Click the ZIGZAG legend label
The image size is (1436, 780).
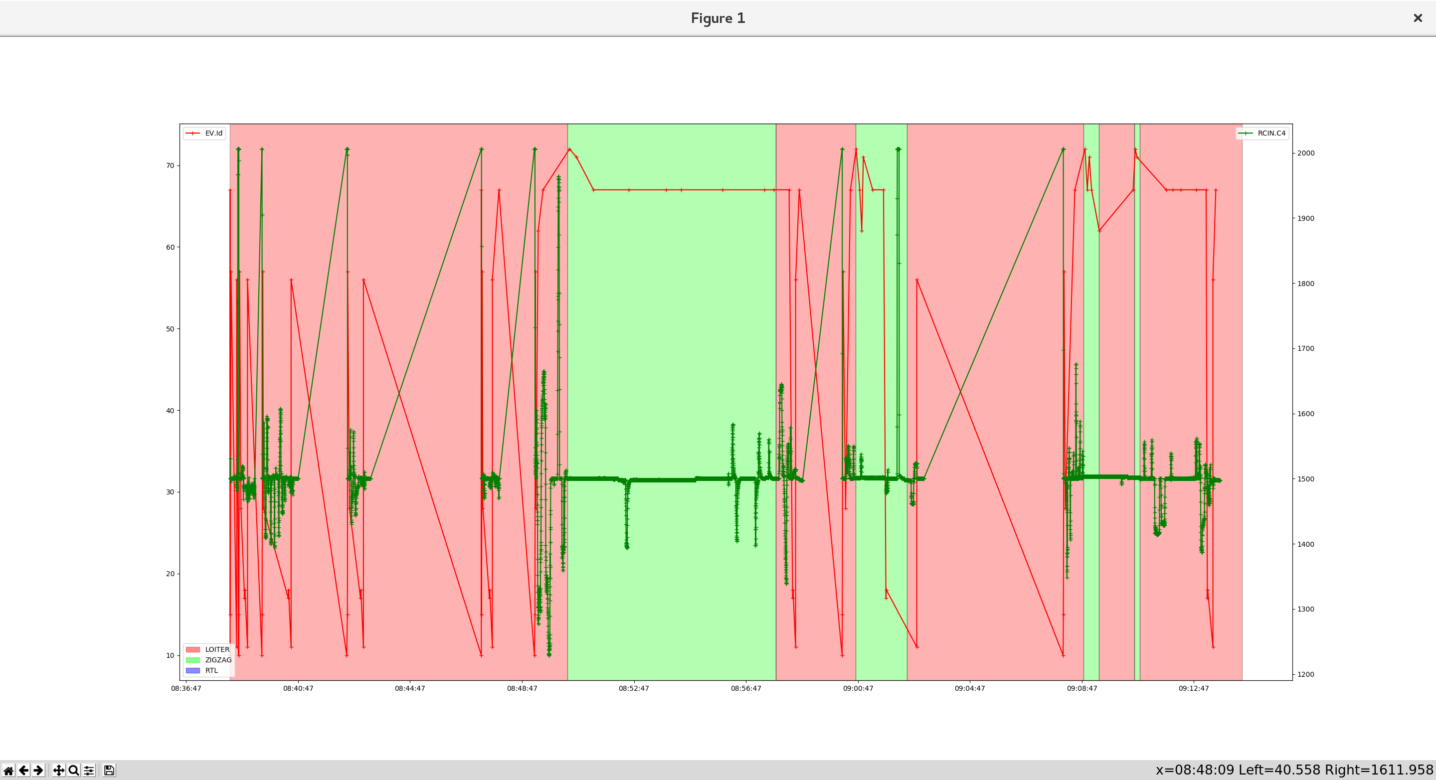coord(218,660)
